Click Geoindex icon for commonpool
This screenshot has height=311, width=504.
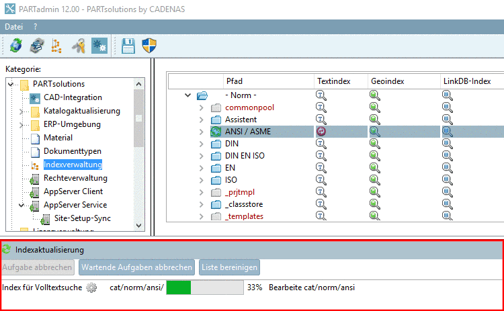tap(374, 107)
